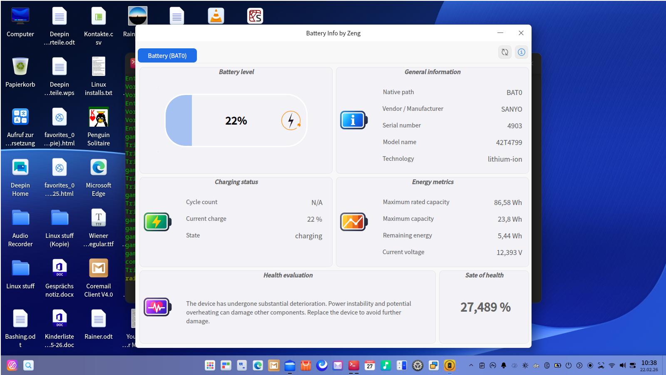Click the orange energy metrics chart icon
This screenshot has width=666, height=375.
[x=354, y=222]
